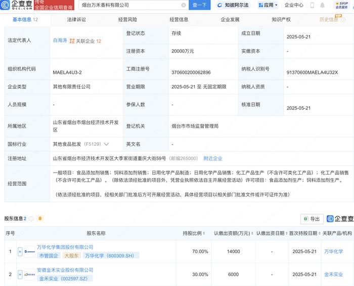The height and width of the screenshot is (286, 354).
Task: Switch to 知识产权 tab
Action: pyautogui.click(x=281, y=20)
